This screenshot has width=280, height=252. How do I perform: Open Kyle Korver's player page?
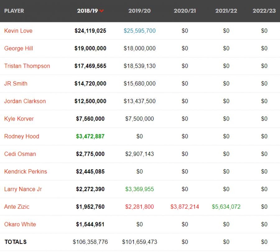[x=19, y=119]
